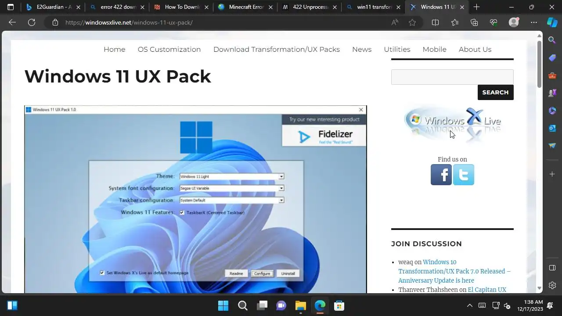Open Browser essentials heart icon

[494, 22]
